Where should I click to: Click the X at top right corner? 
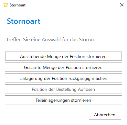[x=122, y=5]
